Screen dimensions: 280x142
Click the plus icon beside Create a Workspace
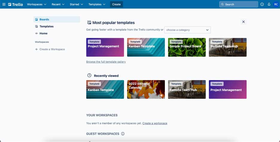coord(36,49)
